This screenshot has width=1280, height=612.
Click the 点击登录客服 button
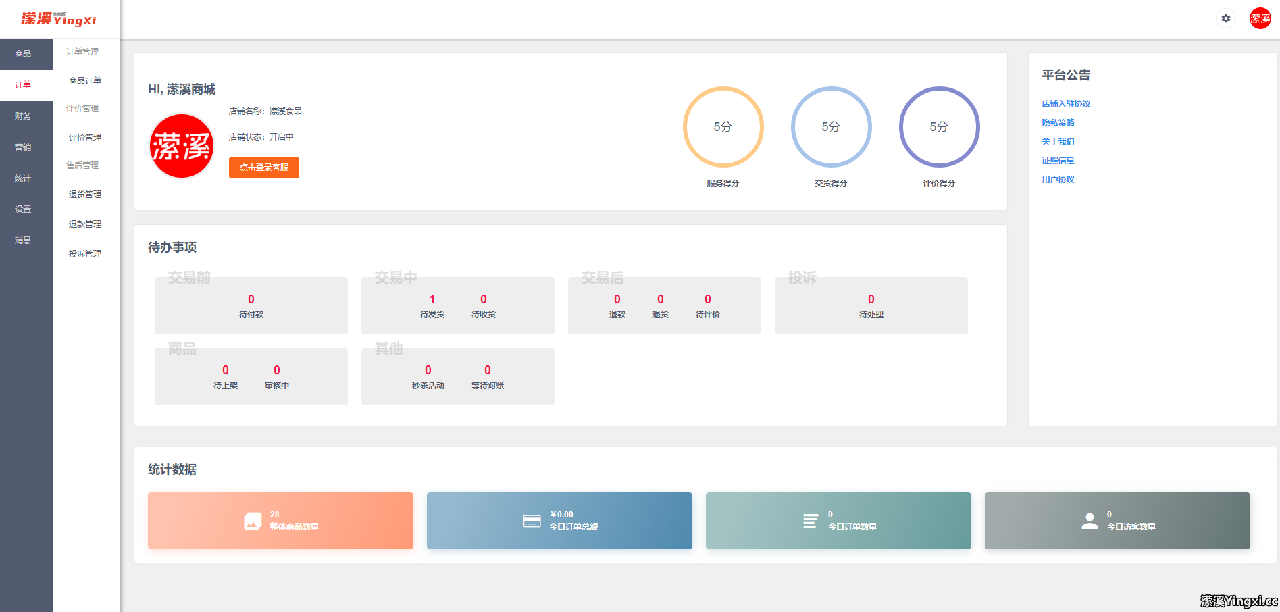[x=263, y=168]
